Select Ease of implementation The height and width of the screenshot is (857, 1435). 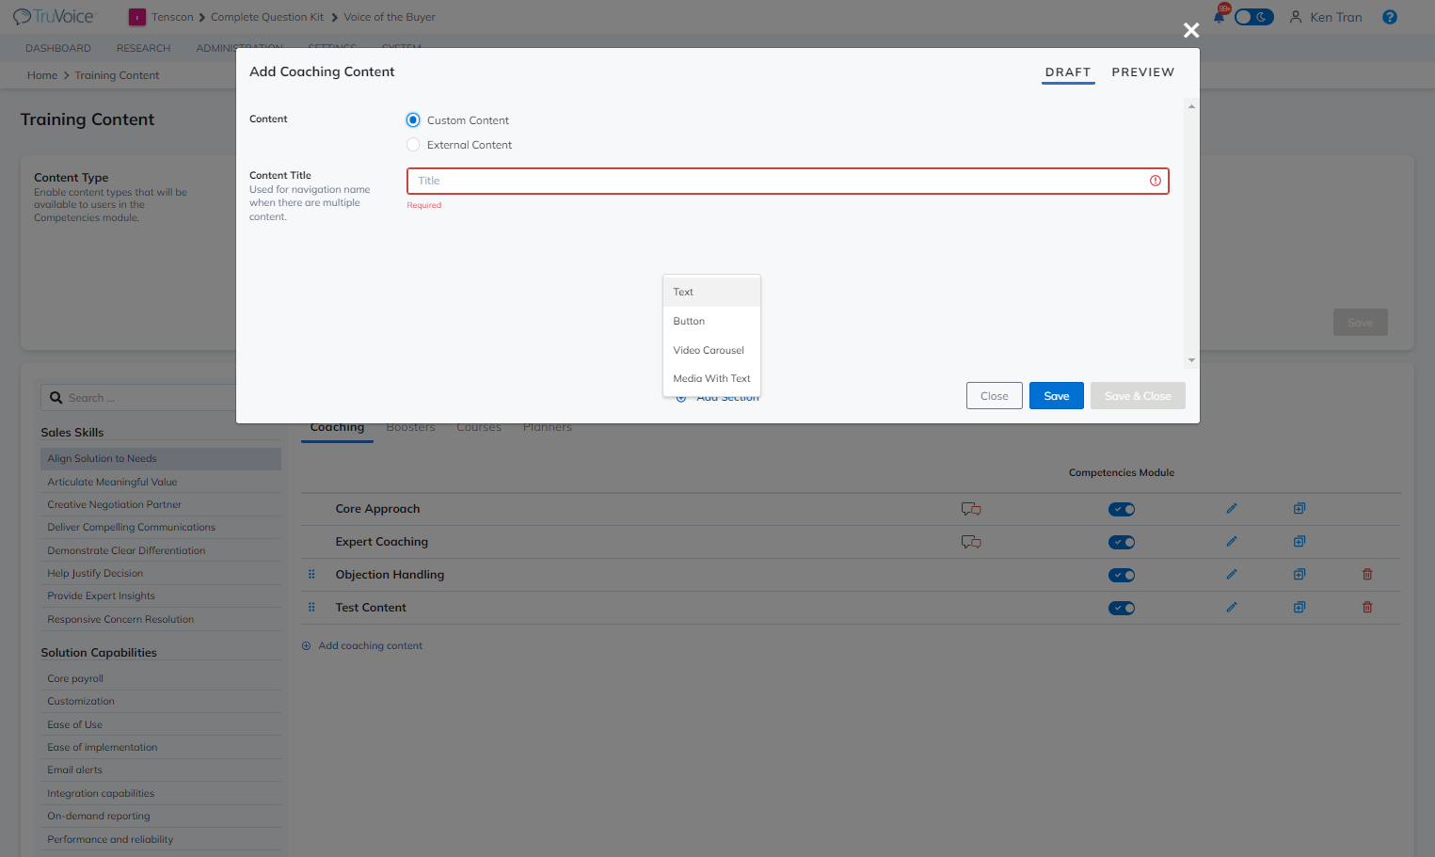pyautogui.click(x=161, y=748)
